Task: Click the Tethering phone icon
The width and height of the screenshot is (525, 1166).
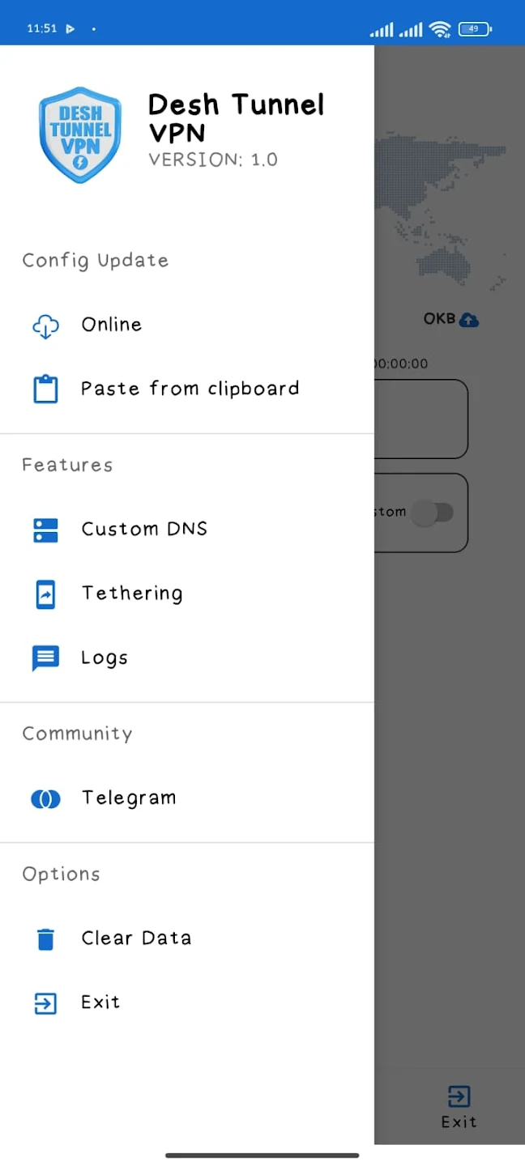Action: [x=45, y=594]
